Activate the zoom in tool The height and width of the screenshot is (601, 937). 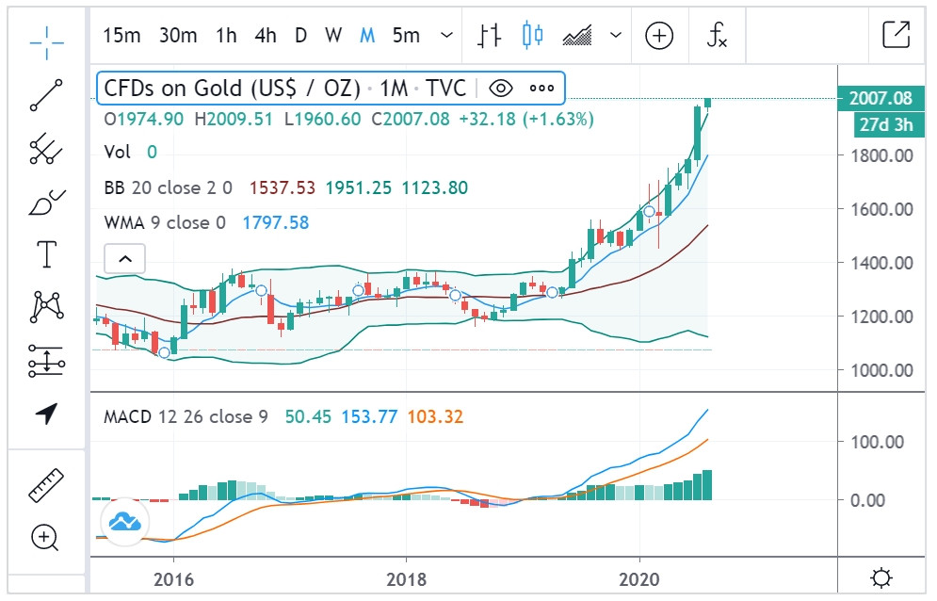(x=45, y=538)
